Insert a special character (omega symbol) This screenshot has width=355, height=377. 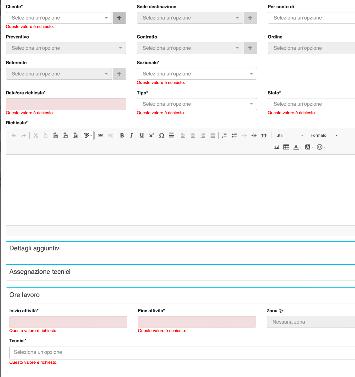[161, 135]
